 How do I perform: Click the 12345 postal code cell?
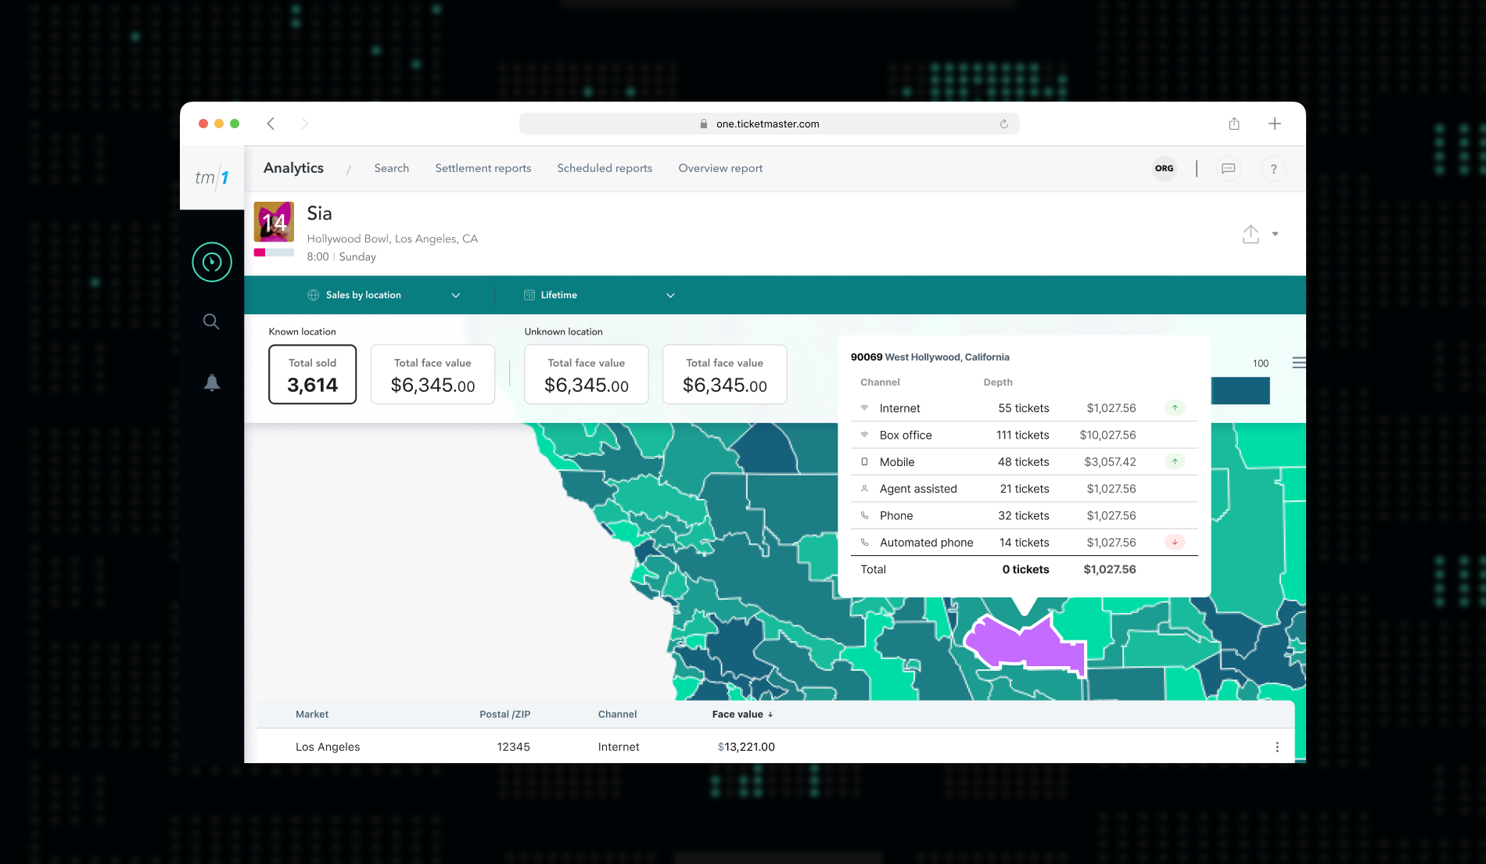pos(513,747)
